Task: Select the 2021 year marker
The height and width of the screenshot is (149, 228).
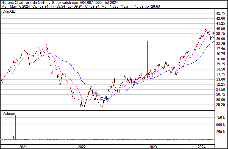Action: [23, 147]
